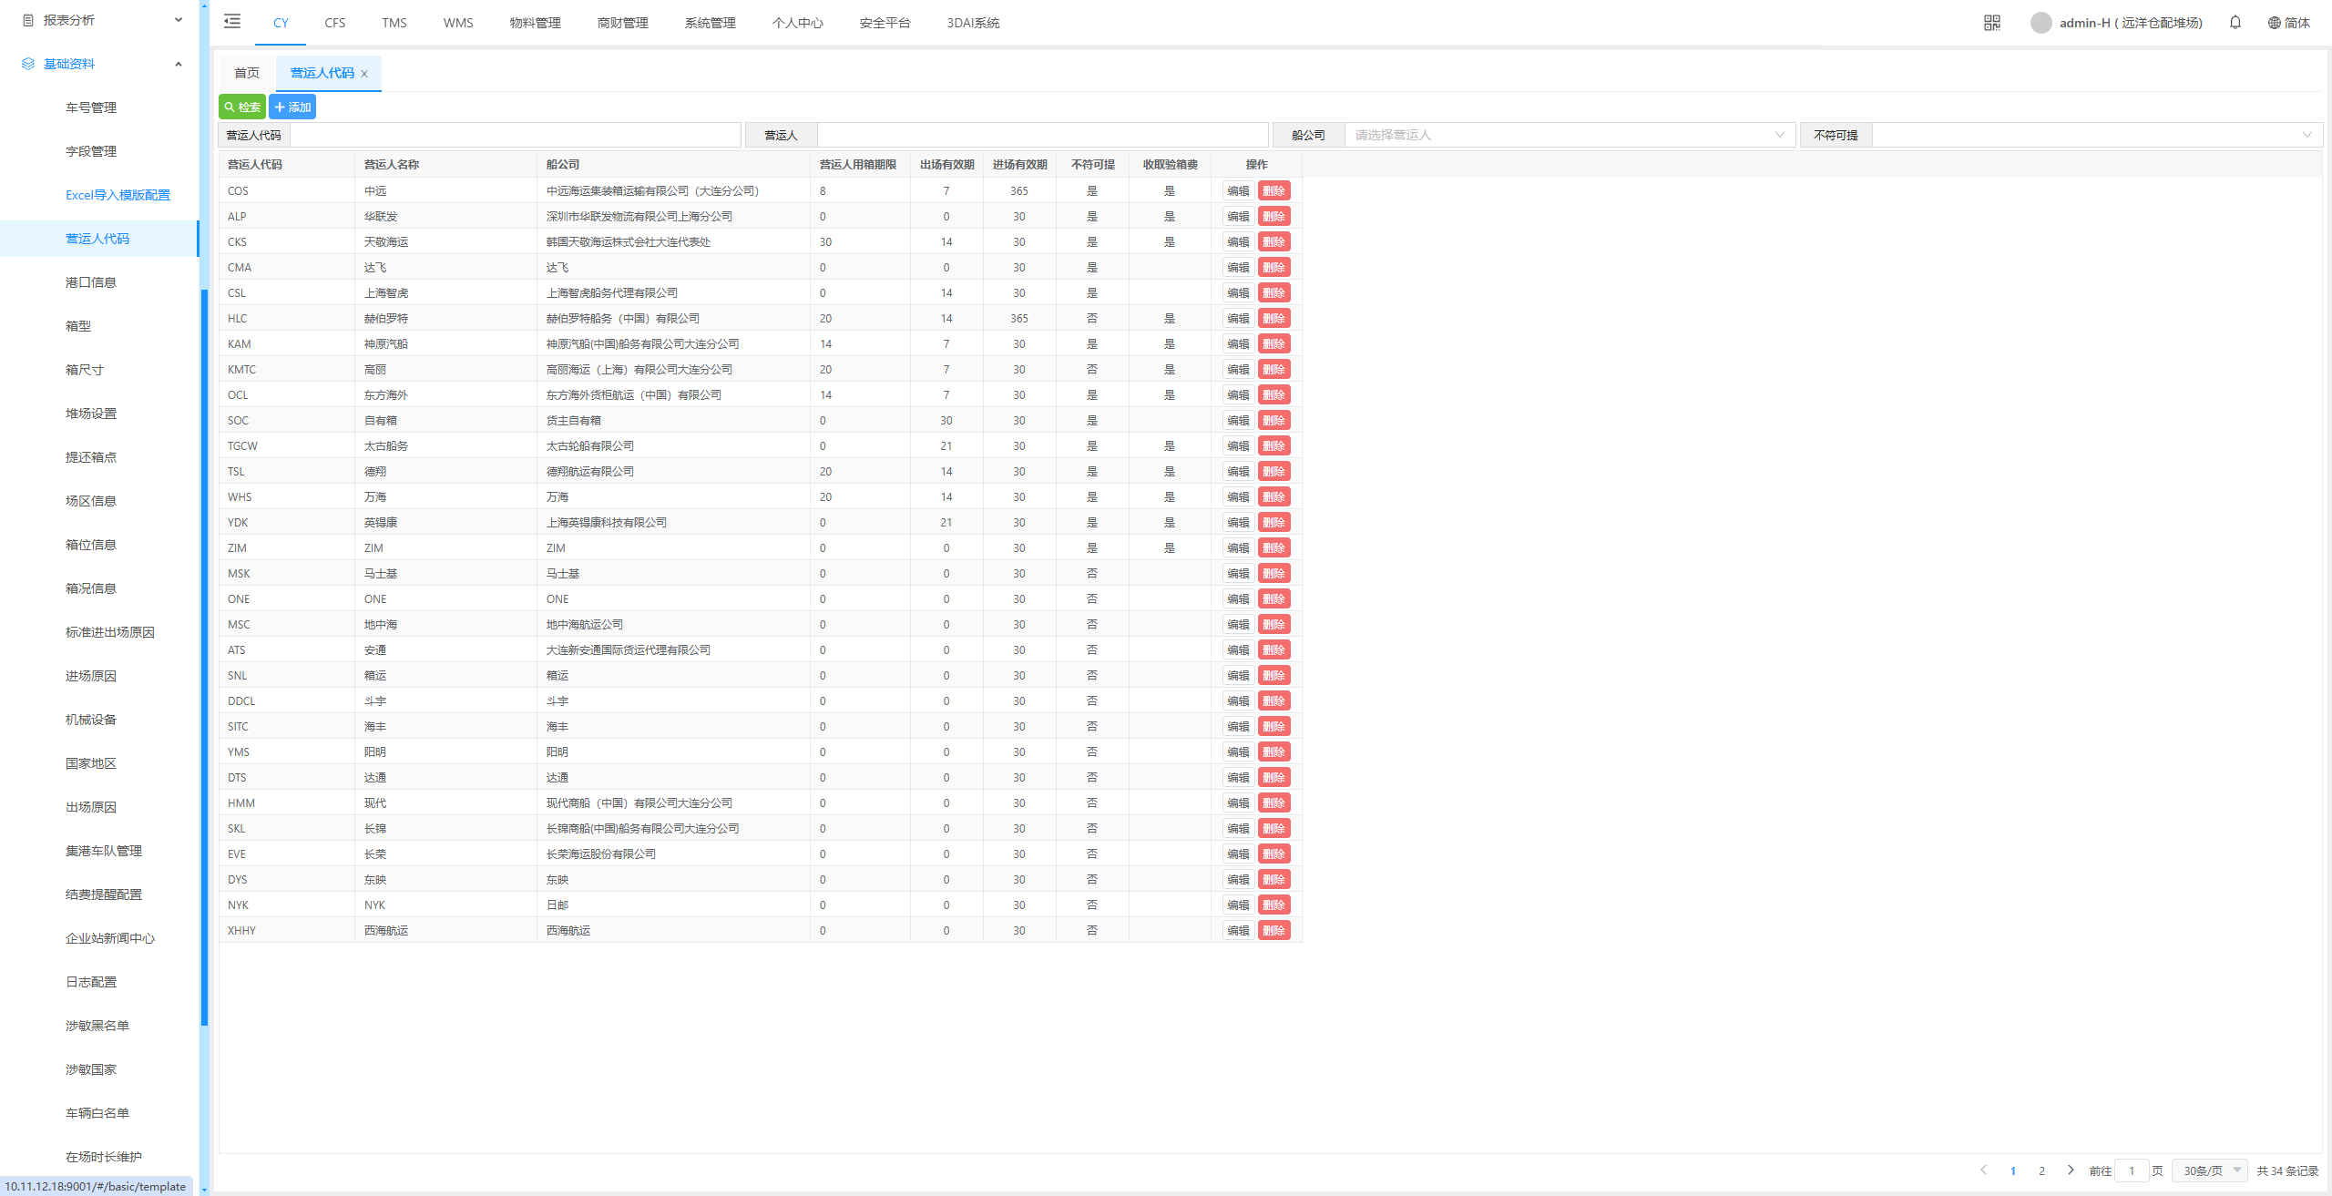Click the blue 添加 add button
This screenshot has width=2332, height=1196.
[292, 107]
